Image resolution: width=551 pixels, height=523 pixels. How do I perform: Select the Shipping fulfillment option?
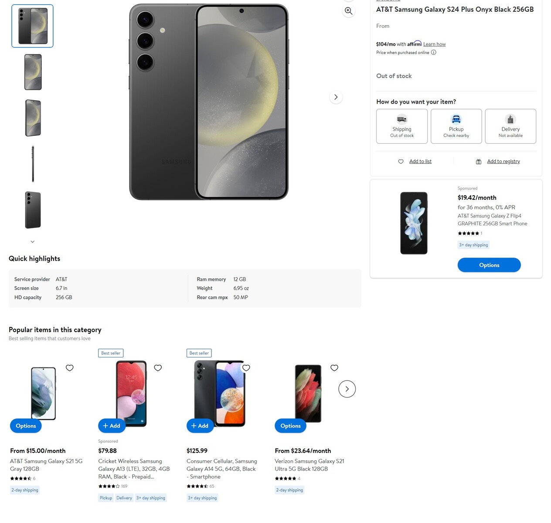coord(401,126)
